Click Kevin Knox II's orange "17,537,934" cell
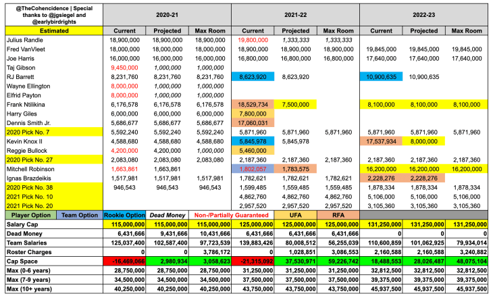The image size is (493, 298). tap(381, 141)
